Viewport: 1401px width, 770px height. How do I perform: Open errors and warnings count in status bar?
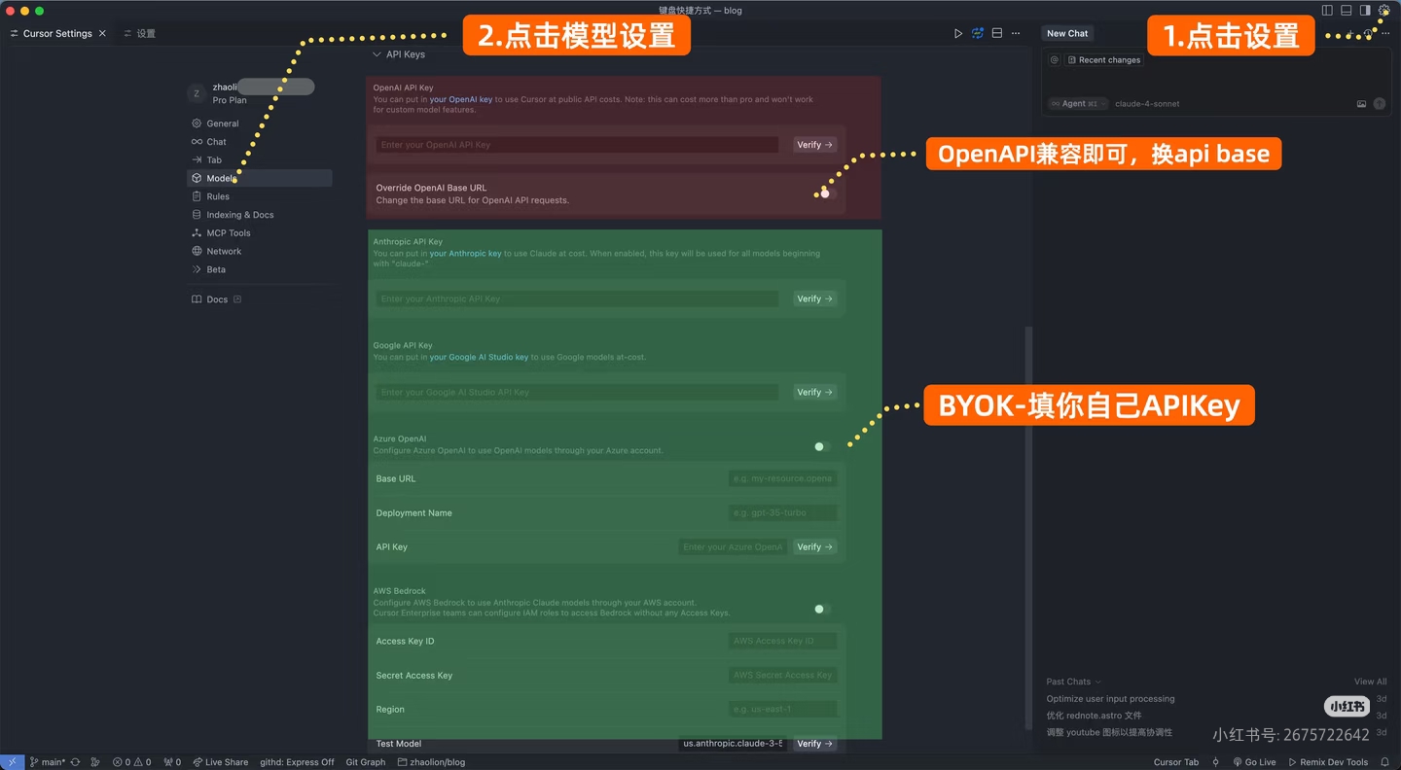[x=132, y=762]
